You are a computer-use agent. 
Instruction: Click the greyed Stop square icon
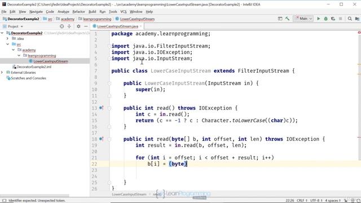(341, 19)
